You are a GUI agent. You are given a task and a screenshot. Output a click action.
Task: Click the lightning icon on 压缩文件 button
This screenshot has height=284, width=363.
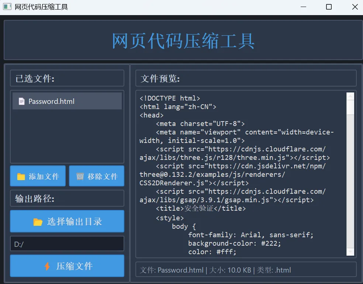coord(47,266)
